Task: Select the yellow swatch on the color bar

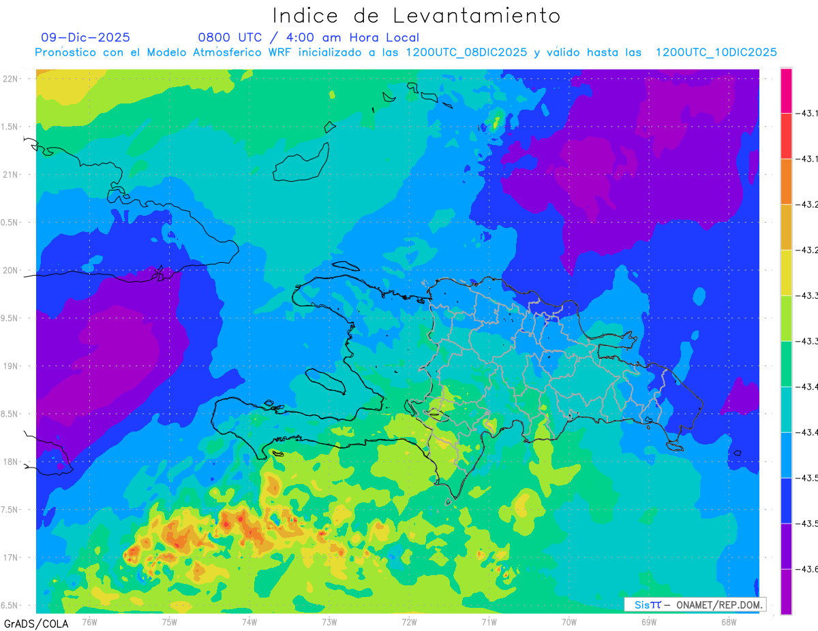Action: click(x=786, y=272)
